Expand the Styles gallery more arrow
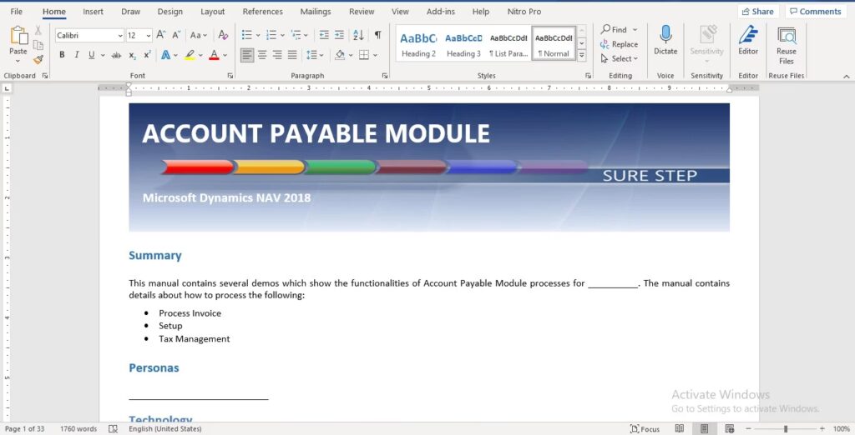 [582, 56]
